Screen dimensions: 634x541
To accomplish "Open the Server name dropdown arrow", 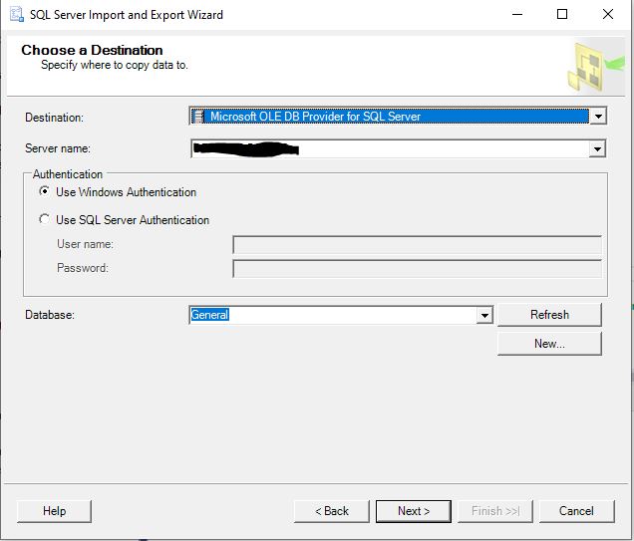I will point(597,149).
